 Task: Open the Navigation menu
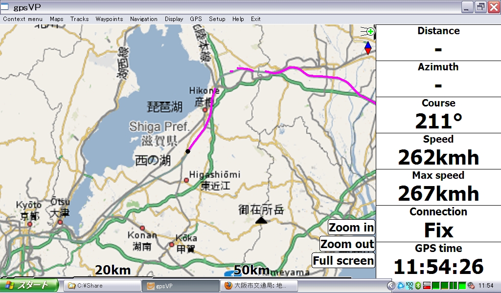click(144, 19)
